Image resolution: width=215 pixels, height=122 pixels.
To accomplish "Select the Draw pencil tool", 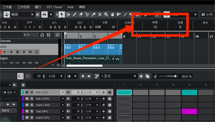I will [x=74, y=15].
